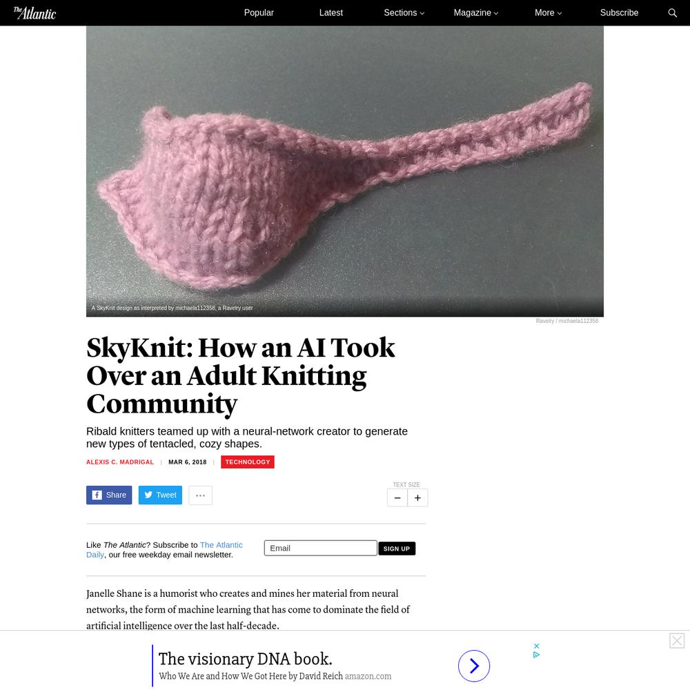Tweet this article
The image size is (690, 690).
click(160, 495)
